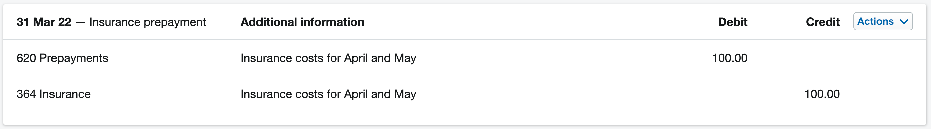The image size is (931, 129).
Task: Click Insurance row description about April and May
Action: click(328, 94)
